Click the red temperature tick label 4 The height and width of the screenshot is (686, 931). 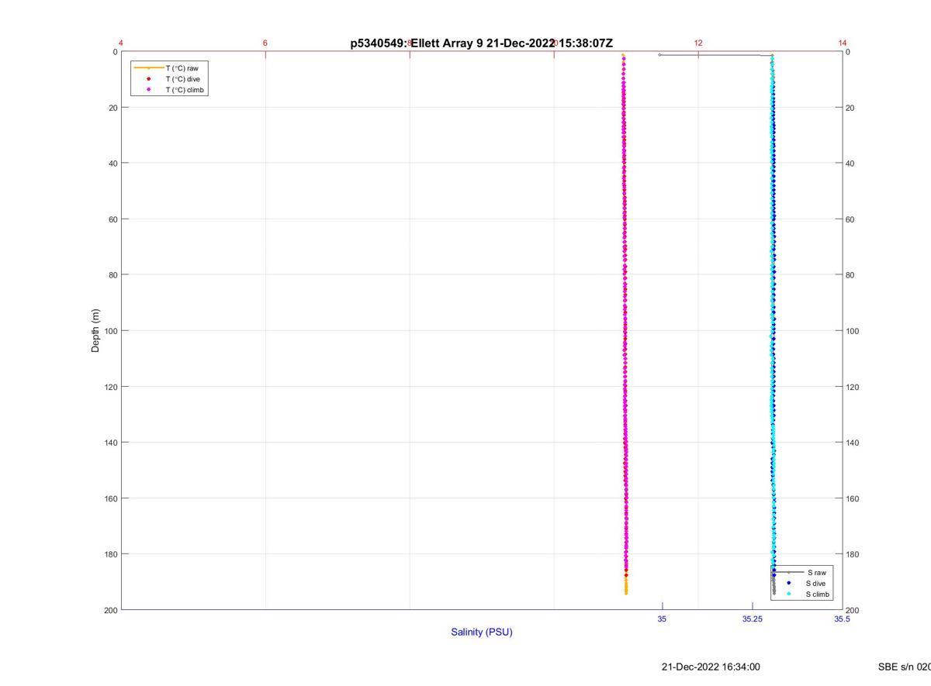[x=121, y=43]
